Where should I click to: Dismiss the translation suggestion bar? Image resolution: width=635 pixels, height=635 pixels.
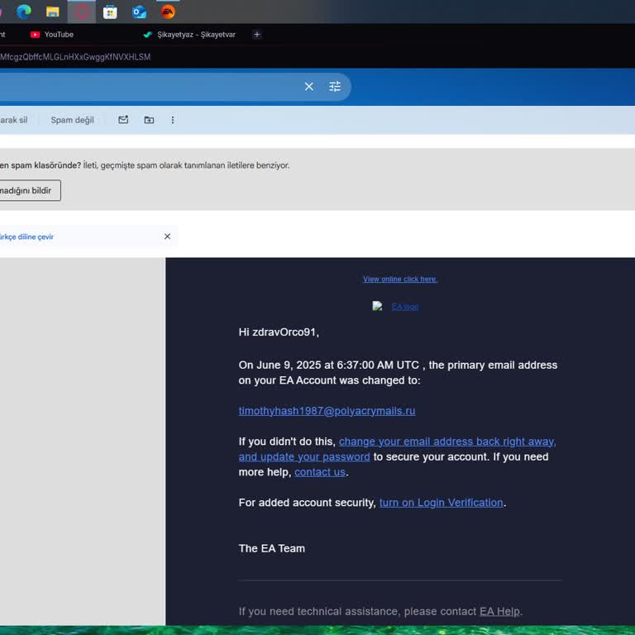click(167, 236)
